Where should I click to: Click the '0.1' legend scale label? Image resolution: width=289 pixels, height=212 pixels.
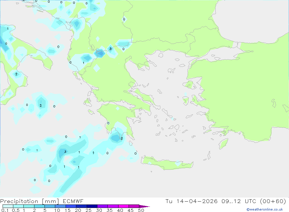5,210
